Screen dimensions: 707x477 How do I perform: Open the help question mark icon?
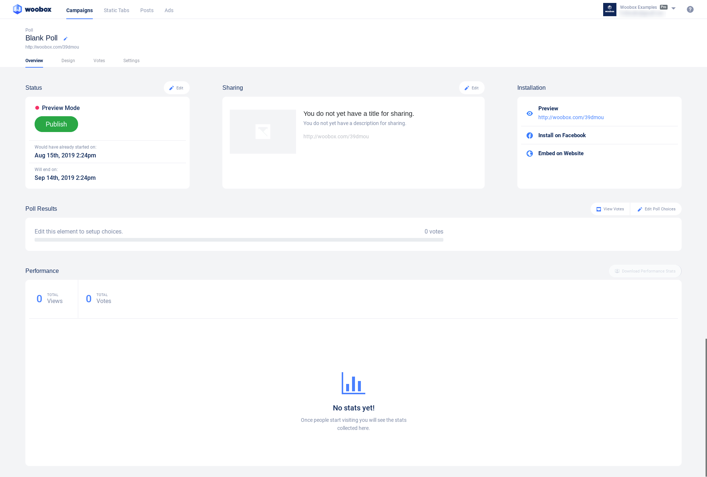pos(690,10)
